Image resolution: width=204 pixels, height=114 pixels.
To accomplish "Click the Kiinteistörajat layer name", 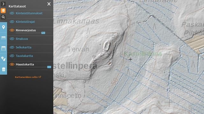I will coord(25,22).
